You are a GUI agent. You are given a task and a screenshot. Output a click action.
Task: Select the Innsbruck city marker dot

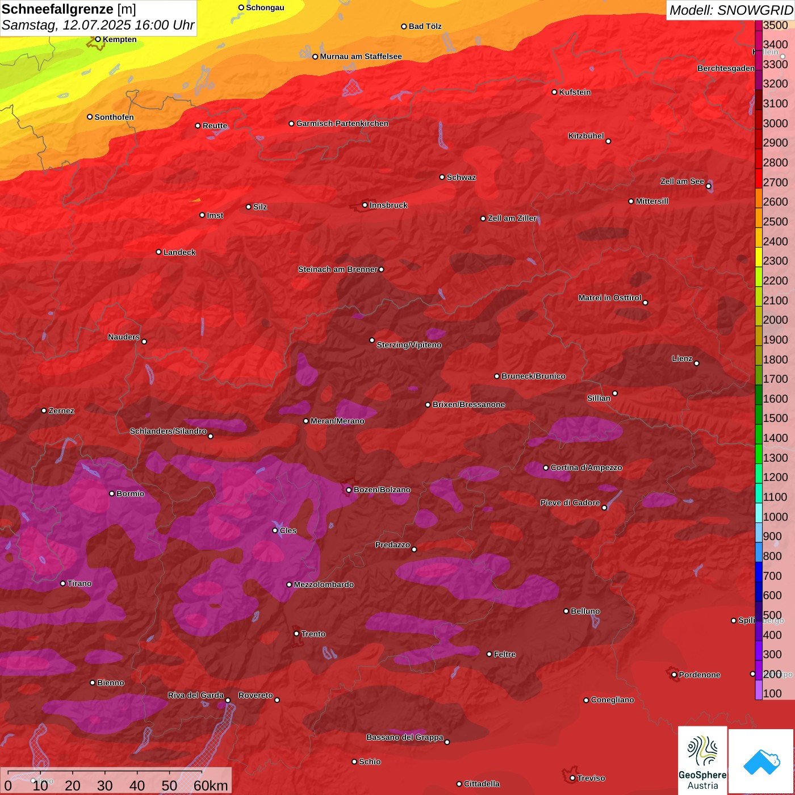365,205
